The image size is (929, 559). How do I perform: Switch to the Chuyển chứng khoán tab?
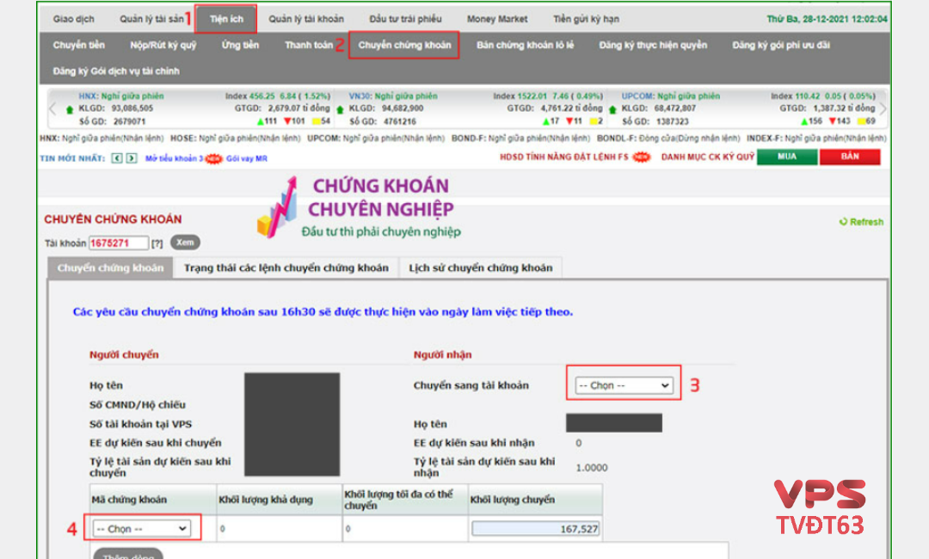[x=110, y=267]
